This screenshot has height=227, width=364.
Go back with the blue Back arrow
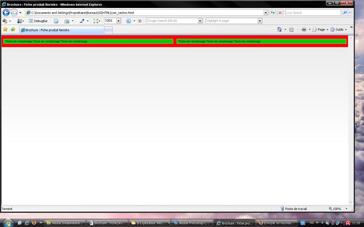6,12
